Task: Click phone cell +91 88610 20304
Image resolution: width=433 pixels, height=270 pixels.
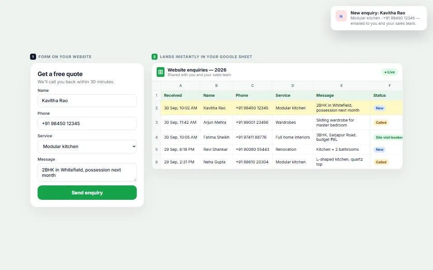Action: [253, 162]
